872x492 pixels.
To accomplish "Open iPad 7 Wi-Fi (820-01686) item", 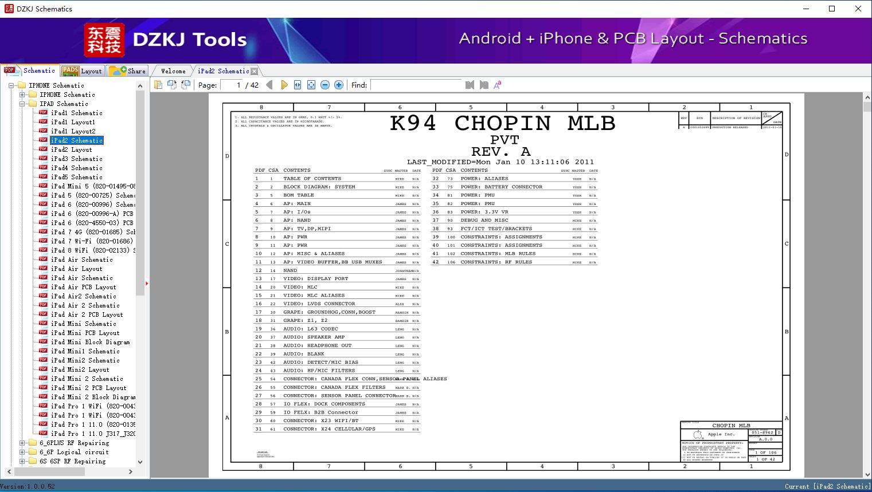I will (92, 241).
